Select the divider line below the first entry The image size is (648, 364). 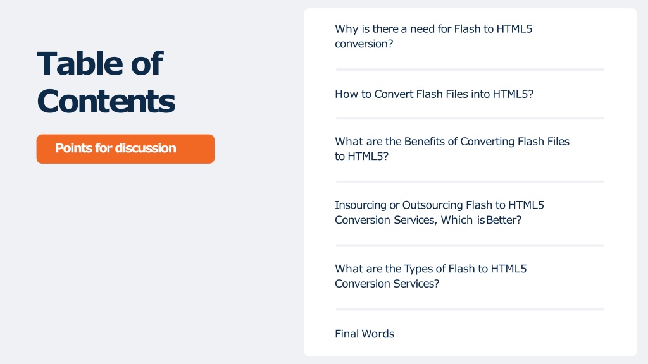coord(470,70)
